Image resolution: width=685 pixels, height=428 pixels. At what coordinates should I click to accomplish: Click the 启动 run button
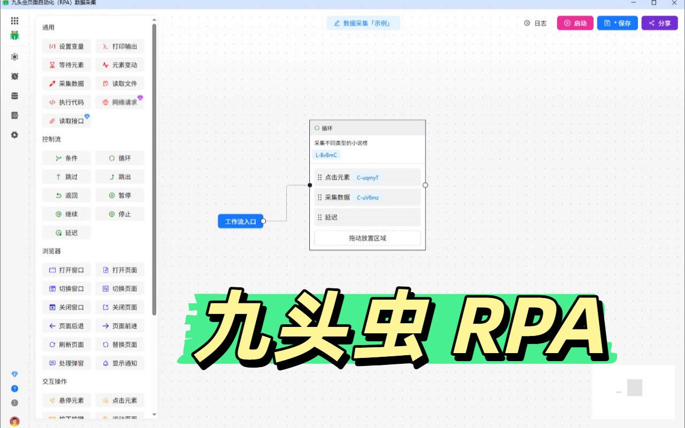[x=575, y=23]
